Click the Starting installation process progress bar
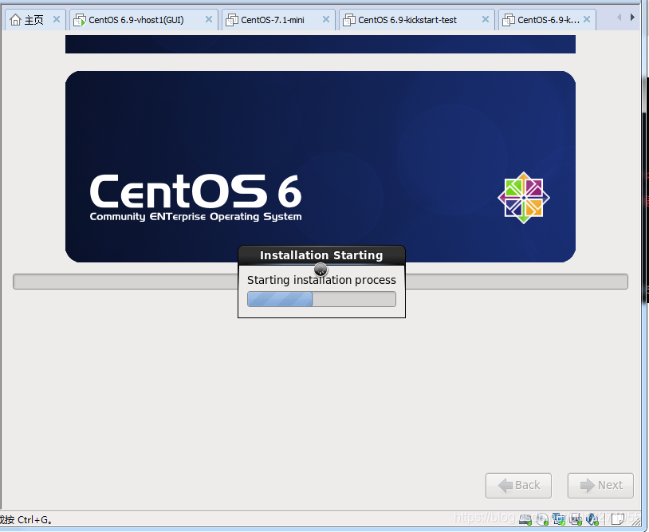 (321, 299)
